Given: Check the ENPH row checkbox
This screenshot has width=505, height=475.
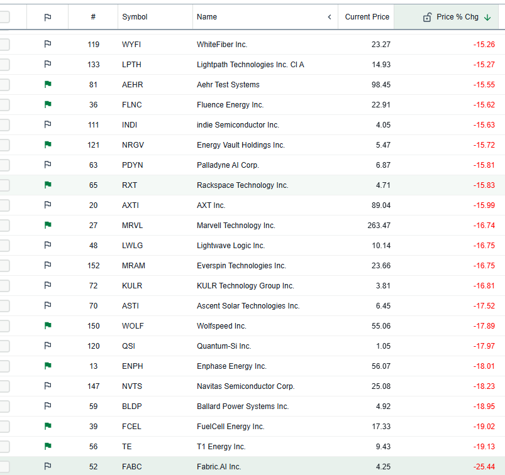Looking at the screenshot, I should tap(4, 366).
